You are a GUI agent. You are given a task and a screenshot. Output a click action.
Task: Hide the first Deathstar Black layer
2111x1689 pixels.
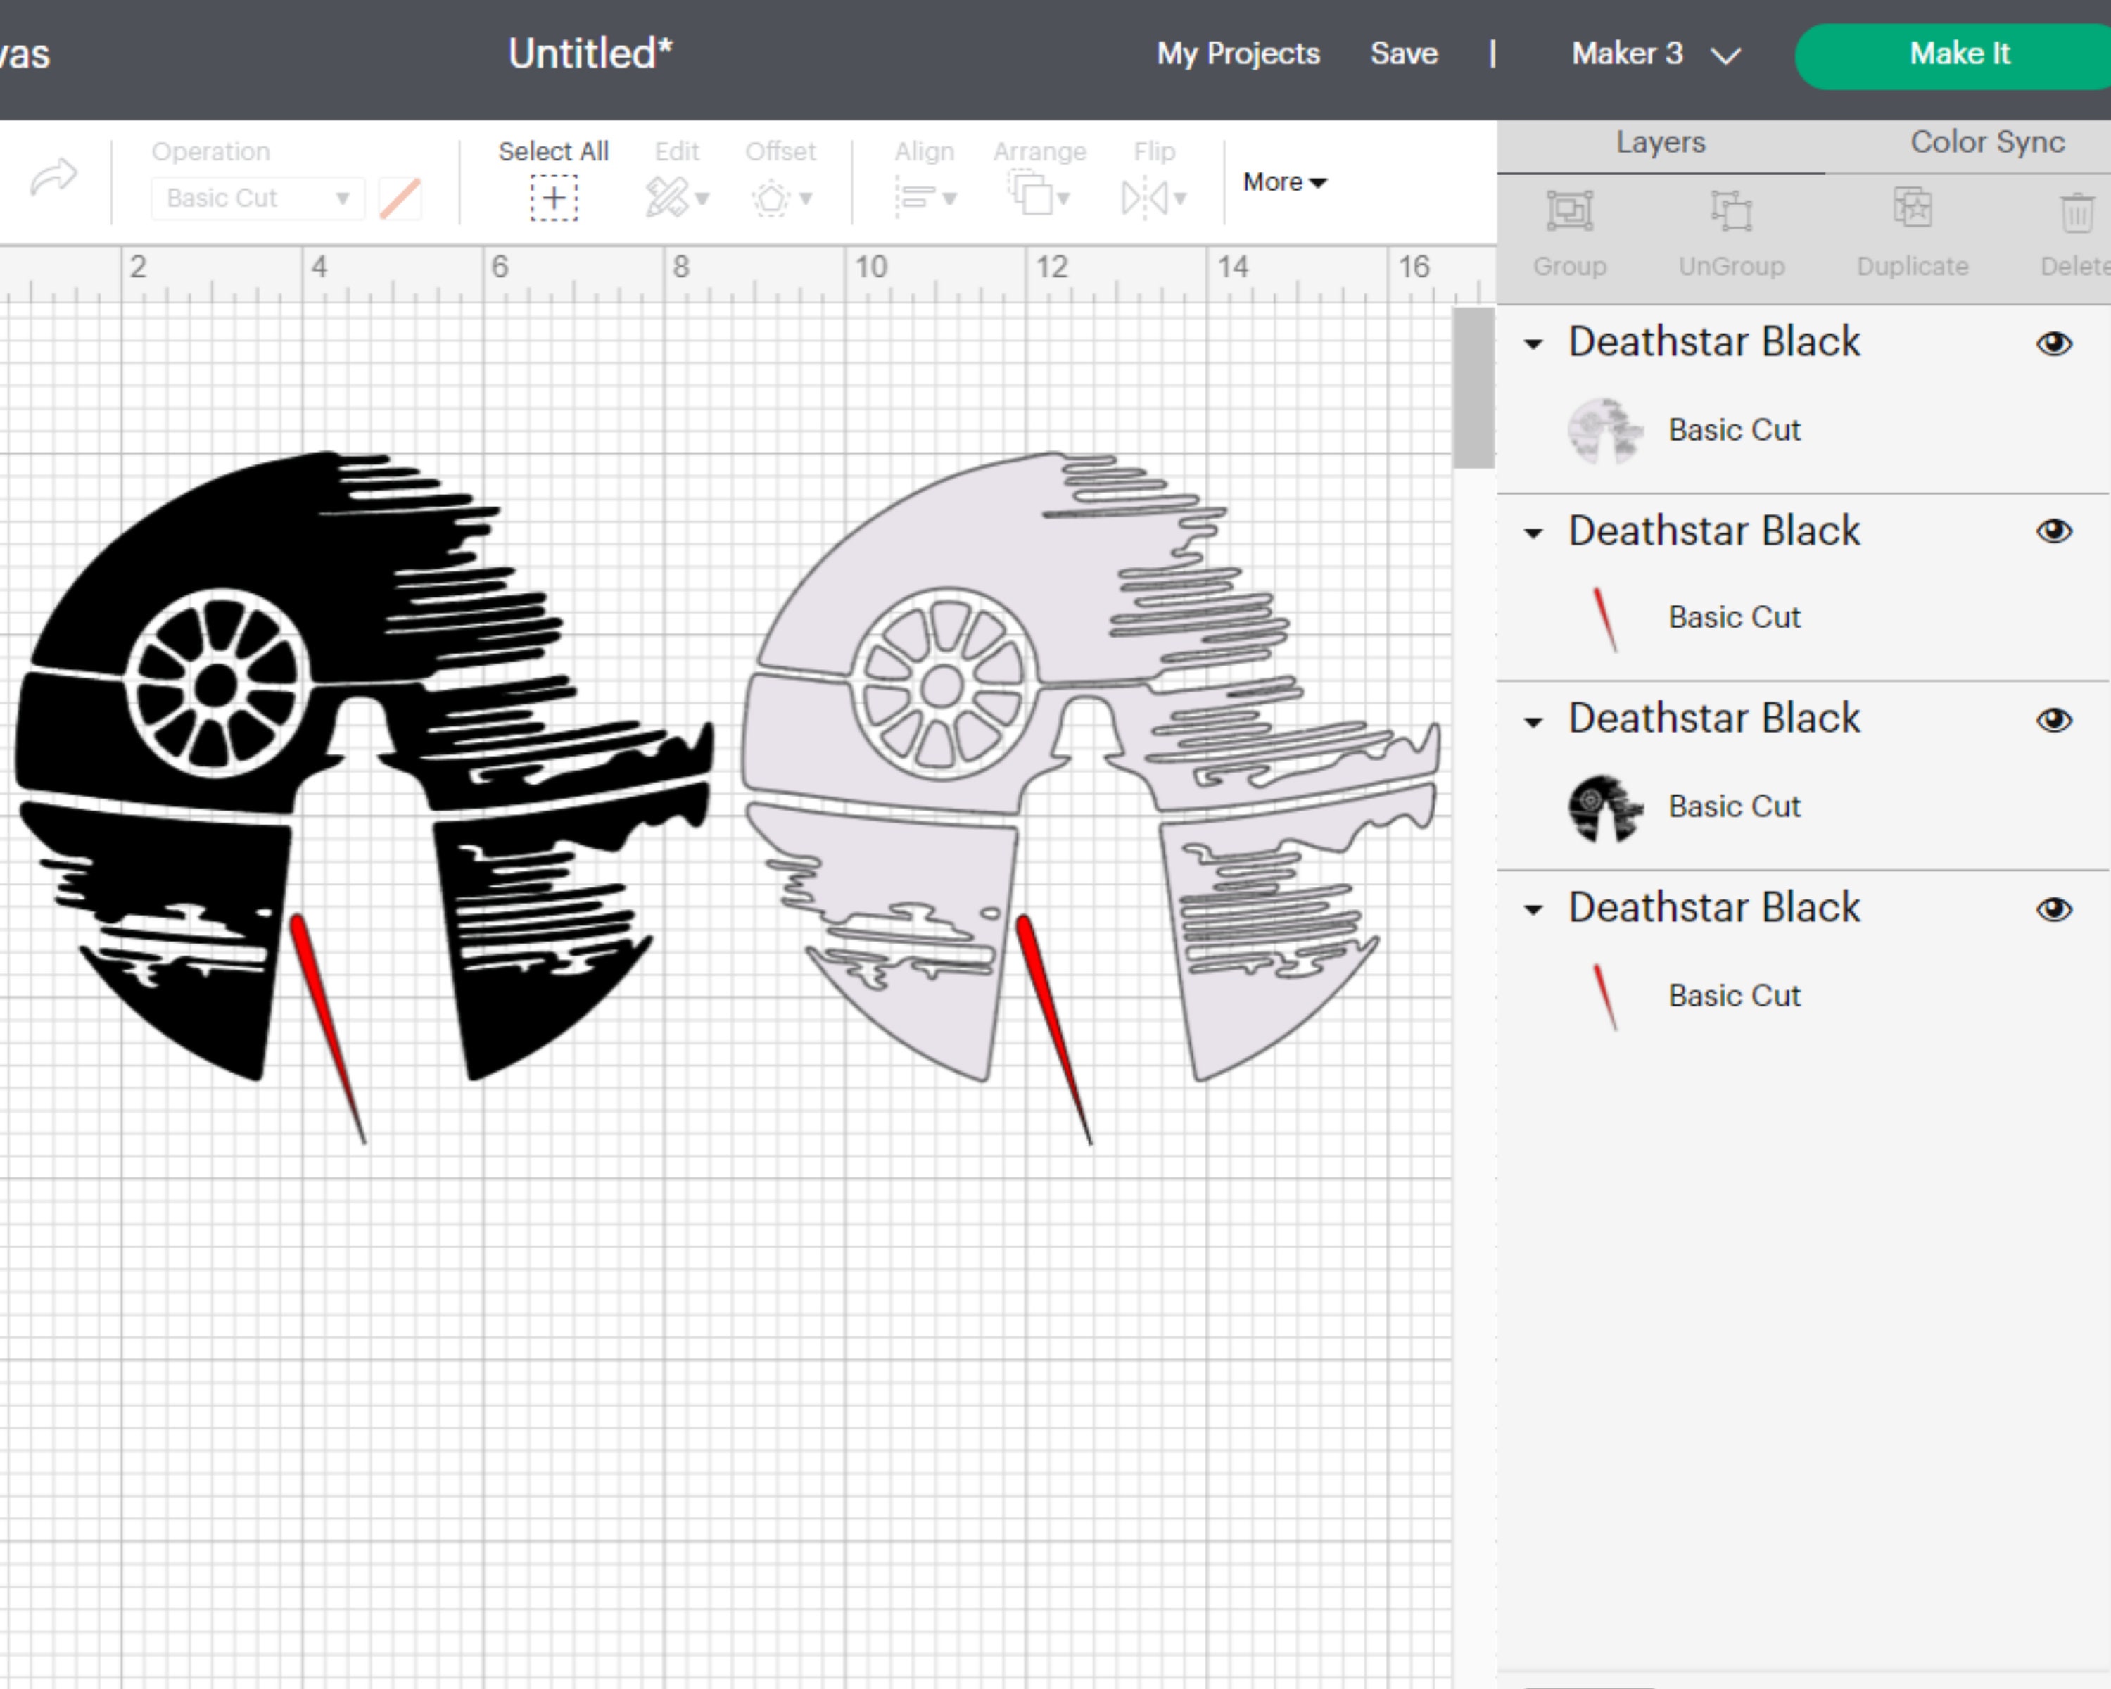[2055, 343]
